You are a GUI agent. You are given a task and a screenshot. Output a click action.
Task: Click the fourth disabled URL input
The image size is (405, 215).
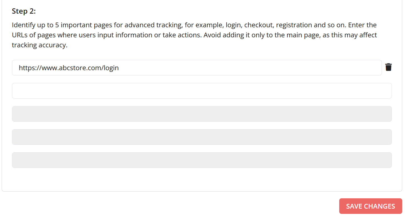pos(202,137)
